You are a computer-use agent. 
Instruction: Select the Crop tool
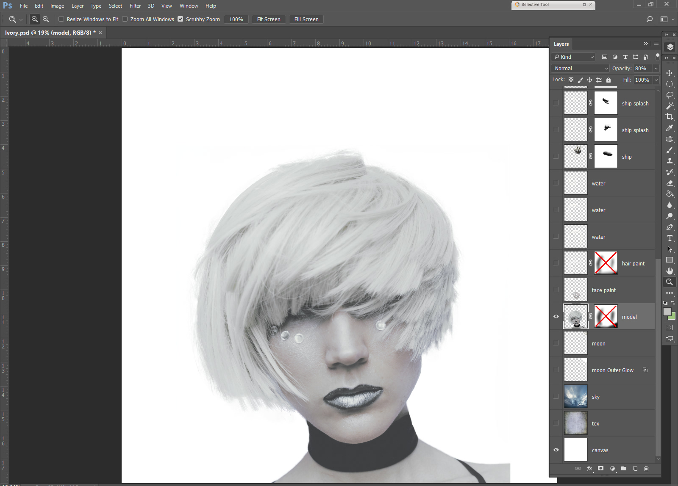[670, 117]
